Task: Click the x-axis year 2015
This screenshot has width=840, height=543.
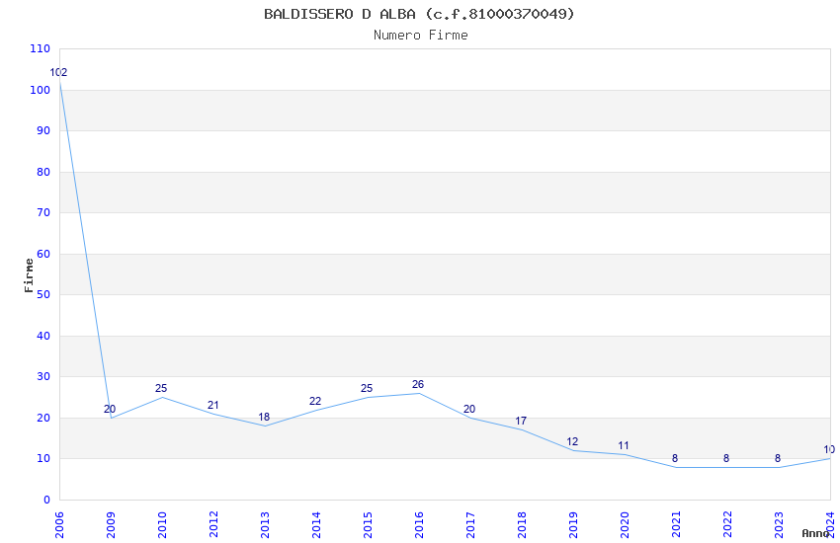Action: (368, 525)
